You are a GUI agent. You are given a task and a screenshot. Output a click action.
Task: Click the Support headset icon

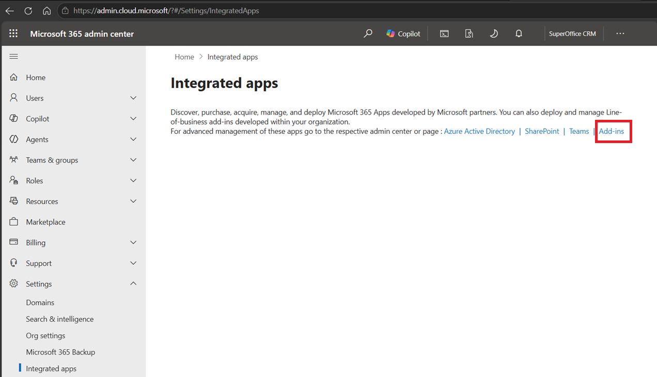point(14,263)
